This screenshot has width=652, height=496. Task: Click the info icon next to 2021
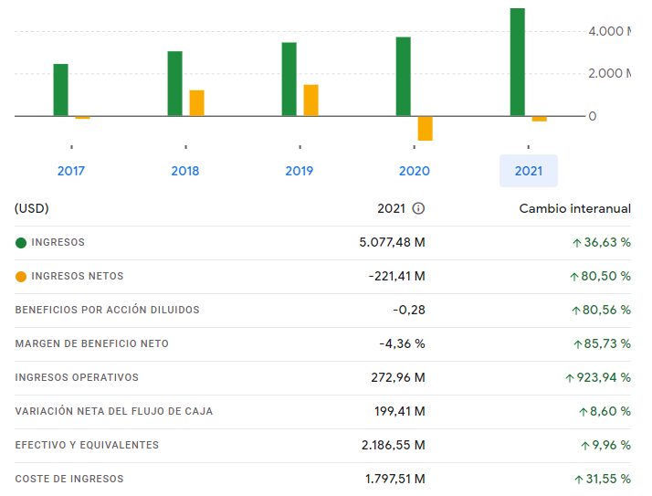point(418,208)
